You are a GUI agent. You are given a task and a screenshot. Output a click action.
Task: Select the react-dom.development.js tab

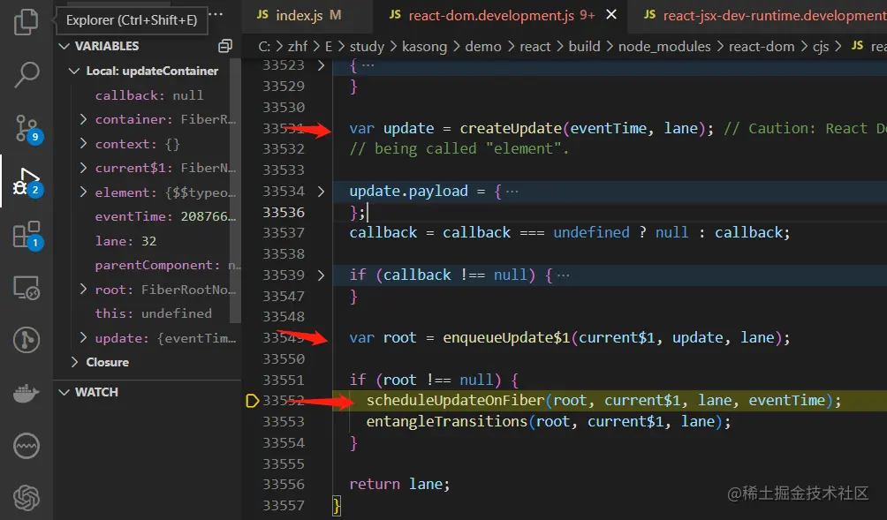[491, 15]
